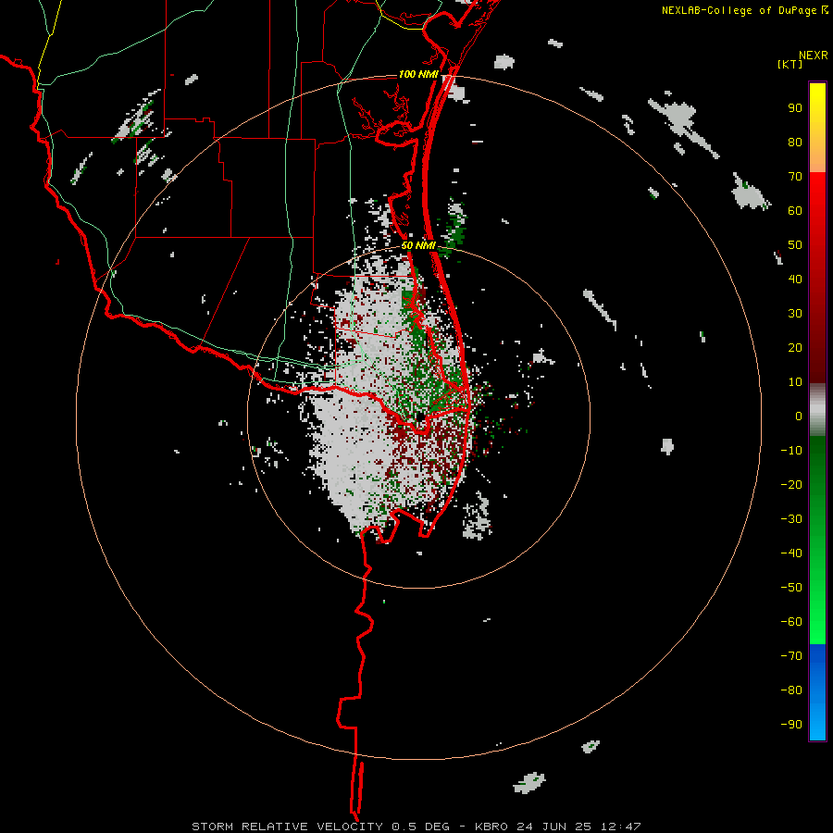Click the -60 value on the velocity scale
Screen dimensions: 833x833
point(791,622)
